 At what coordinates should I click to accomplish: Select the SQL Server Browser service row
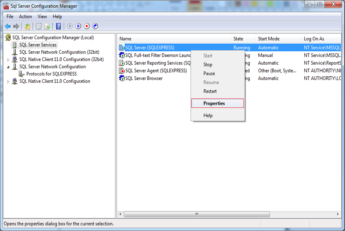(144, 78)
